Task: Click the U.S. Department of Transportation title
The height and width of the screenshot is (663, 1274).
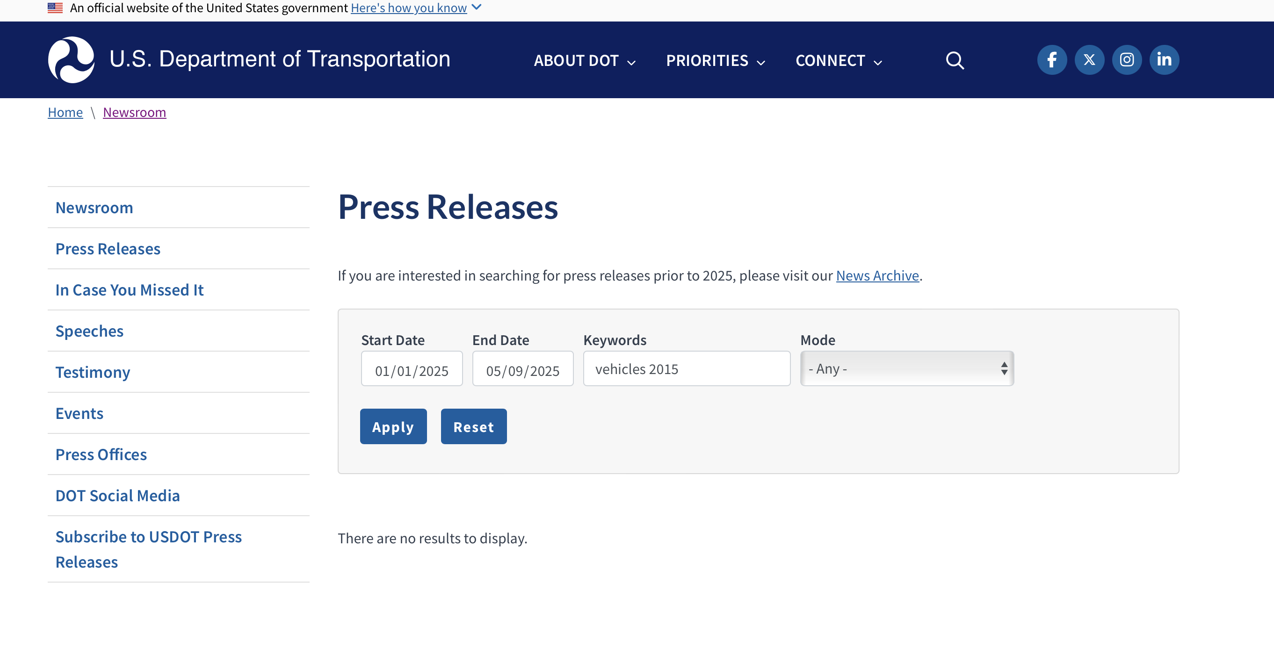Action: (280, 59)
